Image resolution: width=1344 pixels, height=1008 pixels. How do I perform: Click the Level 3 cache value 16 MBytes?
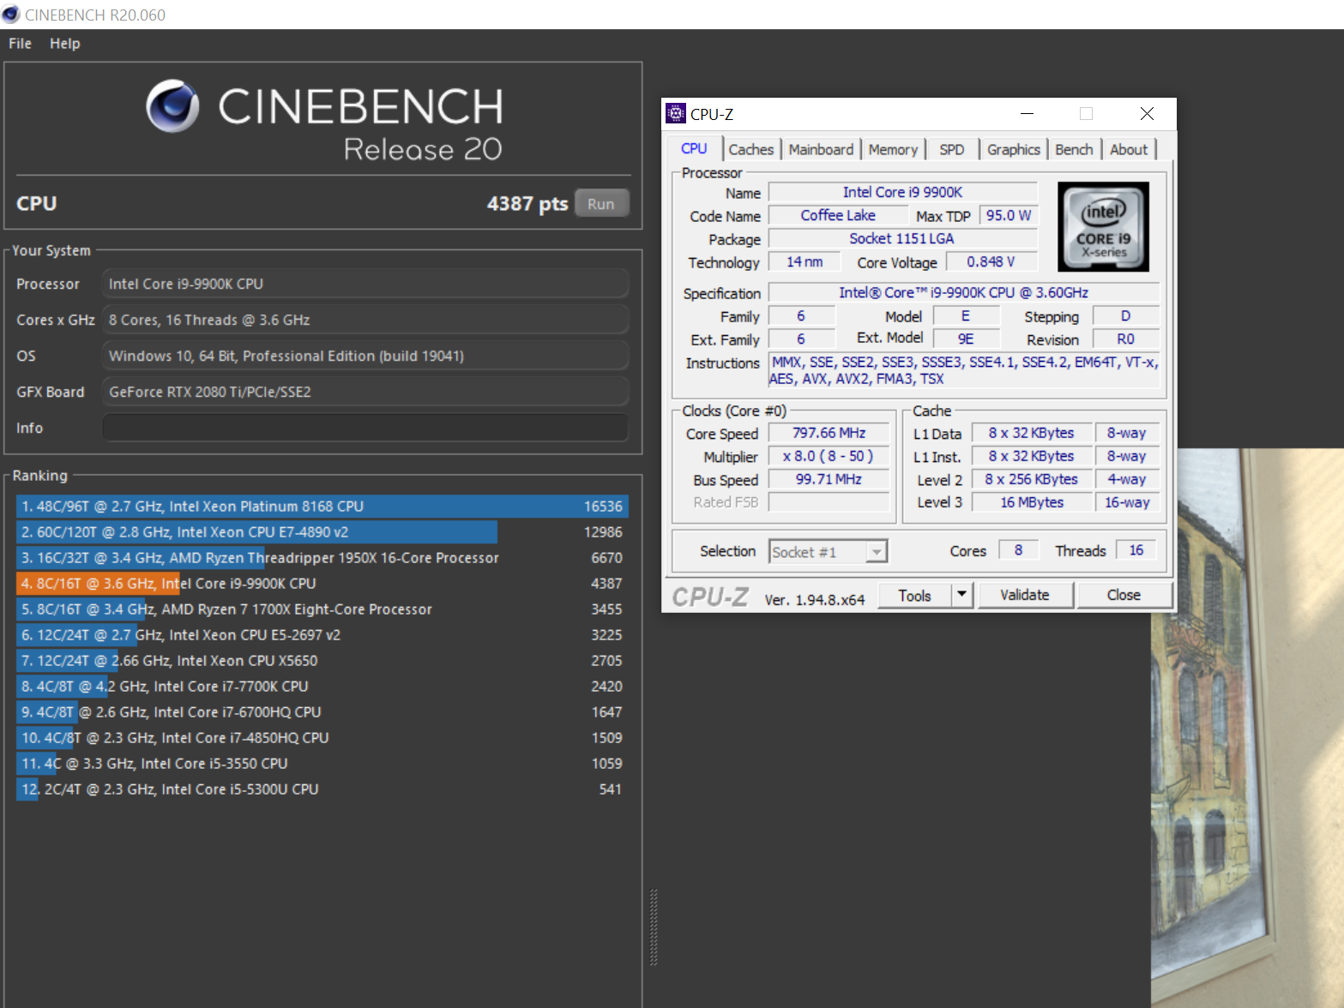(x=1032, y=503)
